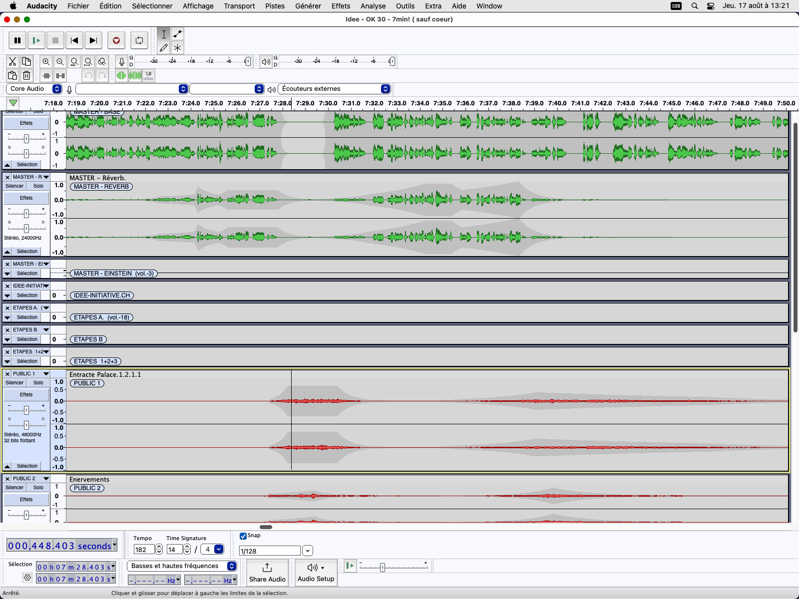The height and width of the screenshot is (599, 799).
Task: Open the Transport menu
Action: pyautogui.click(x=239, y=6)
